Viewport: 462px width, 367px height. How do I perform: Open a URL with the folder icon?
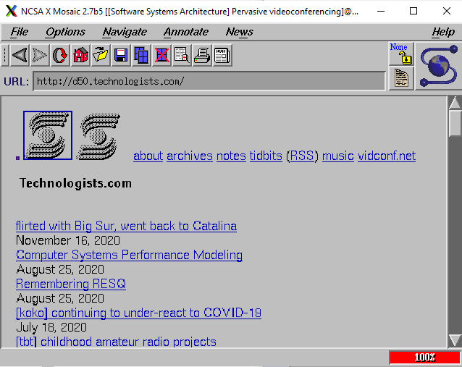101,55
